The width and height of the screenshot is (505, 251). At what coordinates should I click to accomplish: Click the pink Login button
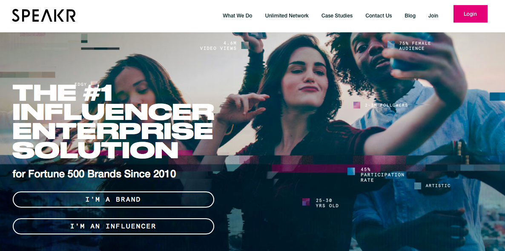(x=470, y=14)
